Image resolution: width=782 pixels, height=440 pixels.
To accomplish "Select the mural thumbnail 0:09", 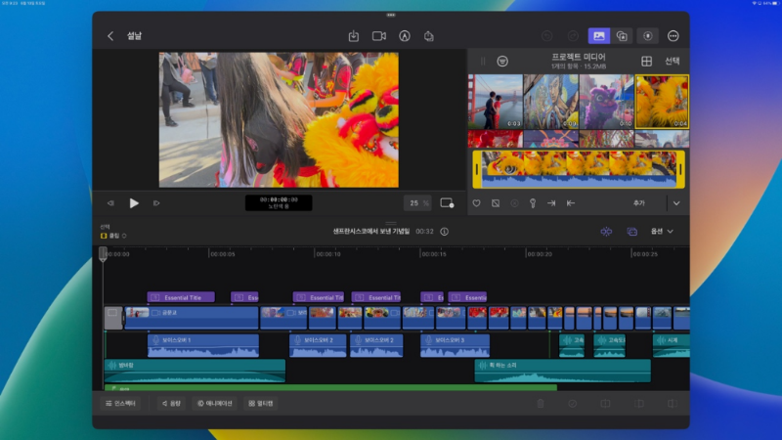I will click(x=551, y=102).
